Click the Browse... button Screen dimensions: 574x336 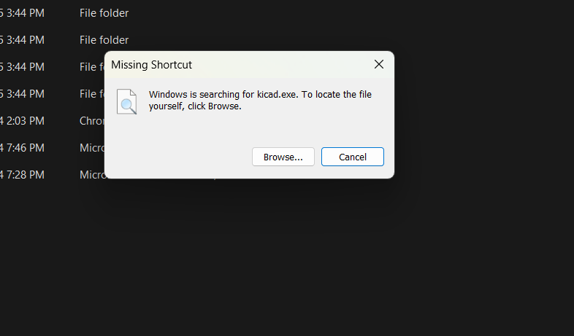tap(283, 157)
